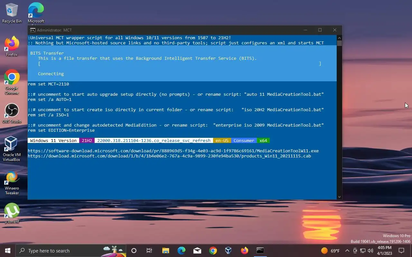Select Oracle VM VirtualBox desktop shortcut
Screen dimensions: 412x257
[x=12, y=149]
